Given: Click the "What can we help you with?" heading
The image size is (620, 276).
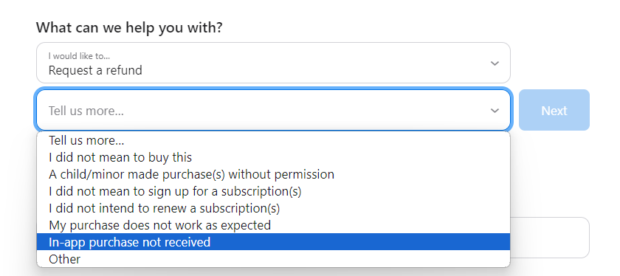Looking at the screenshot, I should point(129,28).
